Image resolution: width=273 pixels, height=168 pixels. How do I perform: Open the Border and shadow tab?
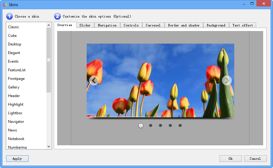pos(184,25)
